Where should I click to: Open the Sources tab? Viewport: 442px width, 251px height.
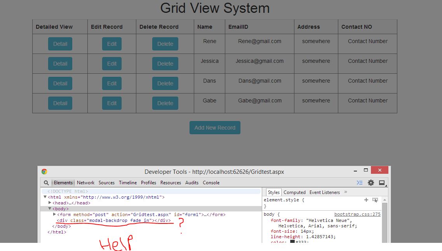(106, 183)
